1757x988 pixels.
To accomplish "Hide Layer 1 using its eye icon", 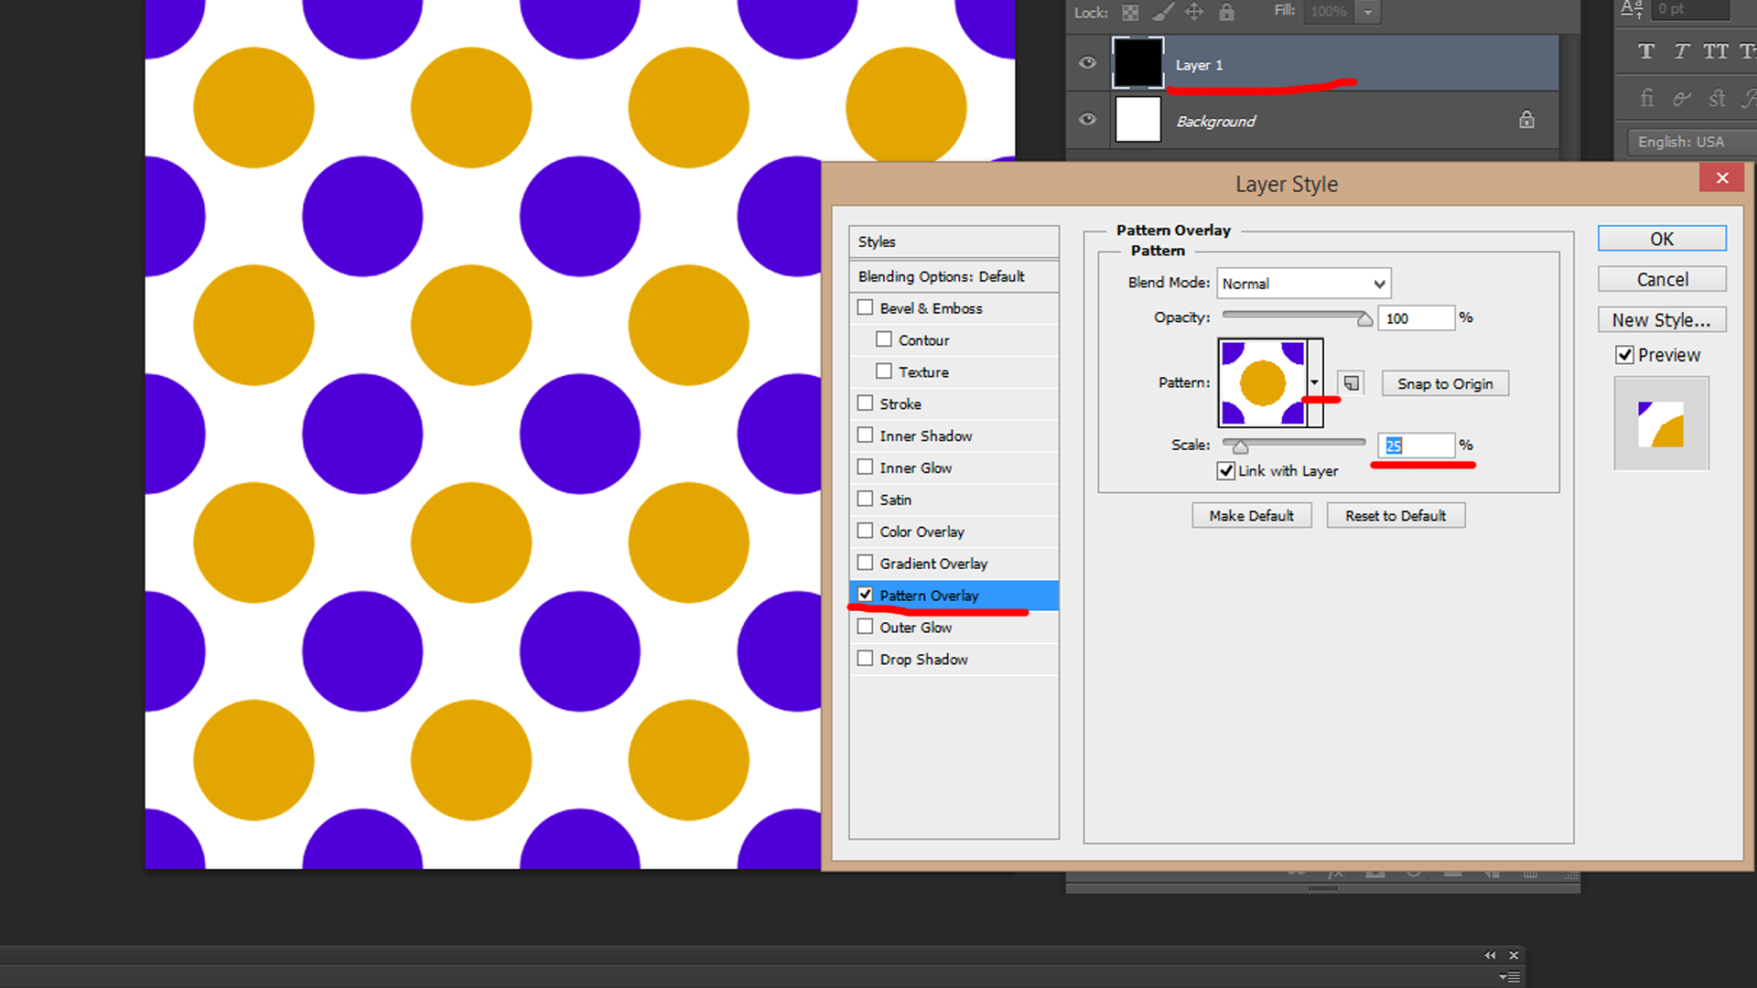I will click(1087, 63).
